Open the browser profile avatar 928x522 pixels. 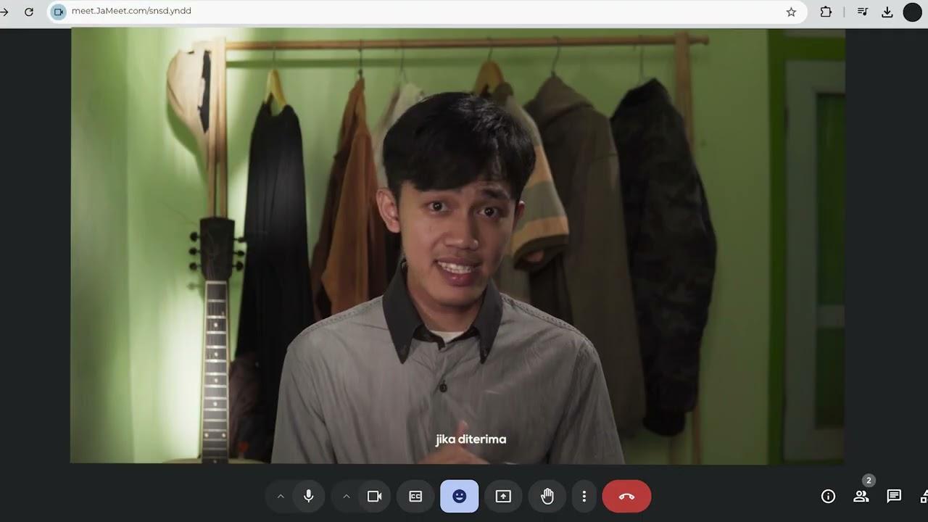pyautogui.click(x=912, y=12)
